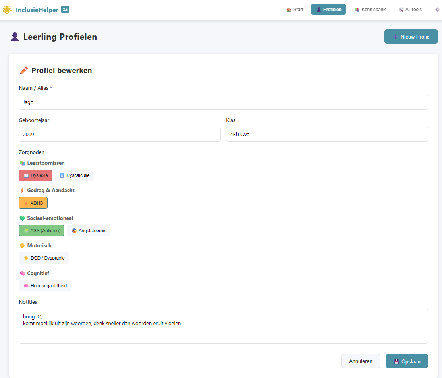
Task: Save the profile with Opslaan button
Action: coord(407,361)
